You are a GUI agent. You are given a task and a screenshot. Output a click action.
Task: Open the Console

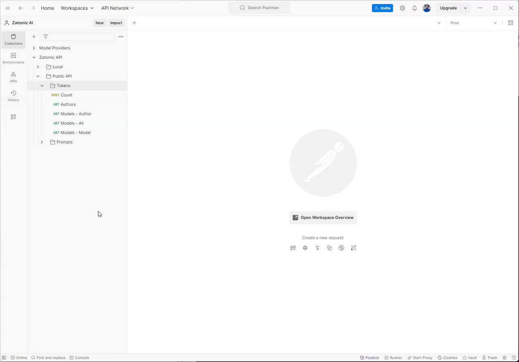pos(79,358)
